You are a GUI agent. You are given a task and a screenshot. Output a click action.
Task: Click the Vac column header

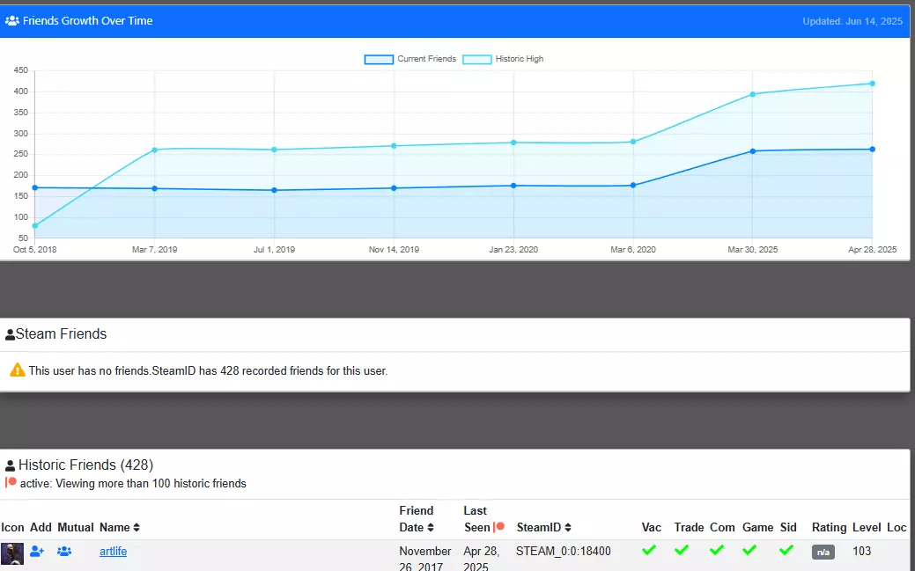(651, 527)
